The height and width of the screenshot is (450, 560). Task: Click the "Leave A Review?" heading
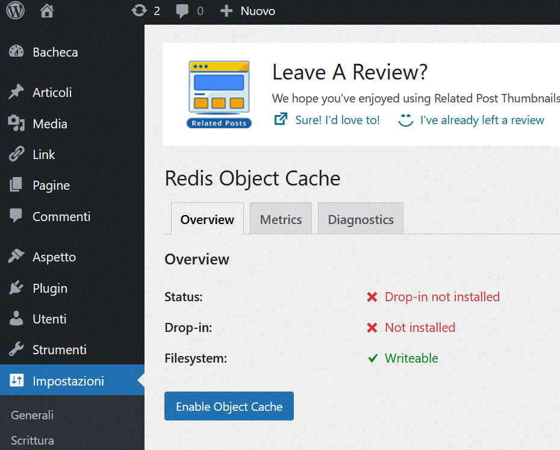350,72
